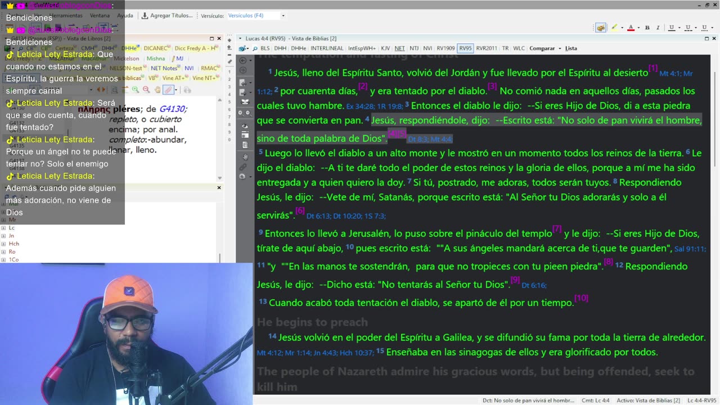Open Bible view options icon left of search
The height and width of the screenshot is (405, 720).
pos(244,48)
